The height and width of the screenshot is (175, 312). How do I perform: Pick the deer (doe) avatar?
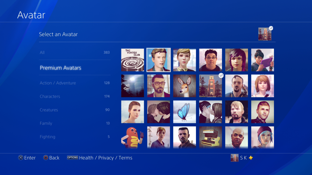[x=184, y=86]
